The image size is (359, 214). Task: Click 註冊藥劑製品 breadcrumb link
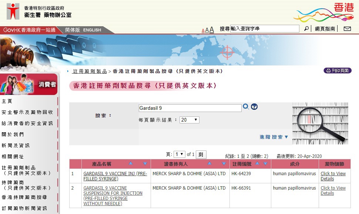[90, 71]
